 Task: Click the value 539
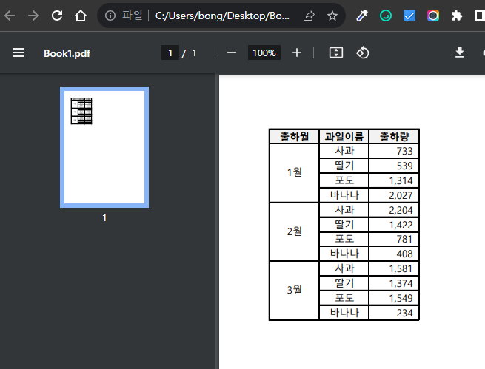(404, 166)
